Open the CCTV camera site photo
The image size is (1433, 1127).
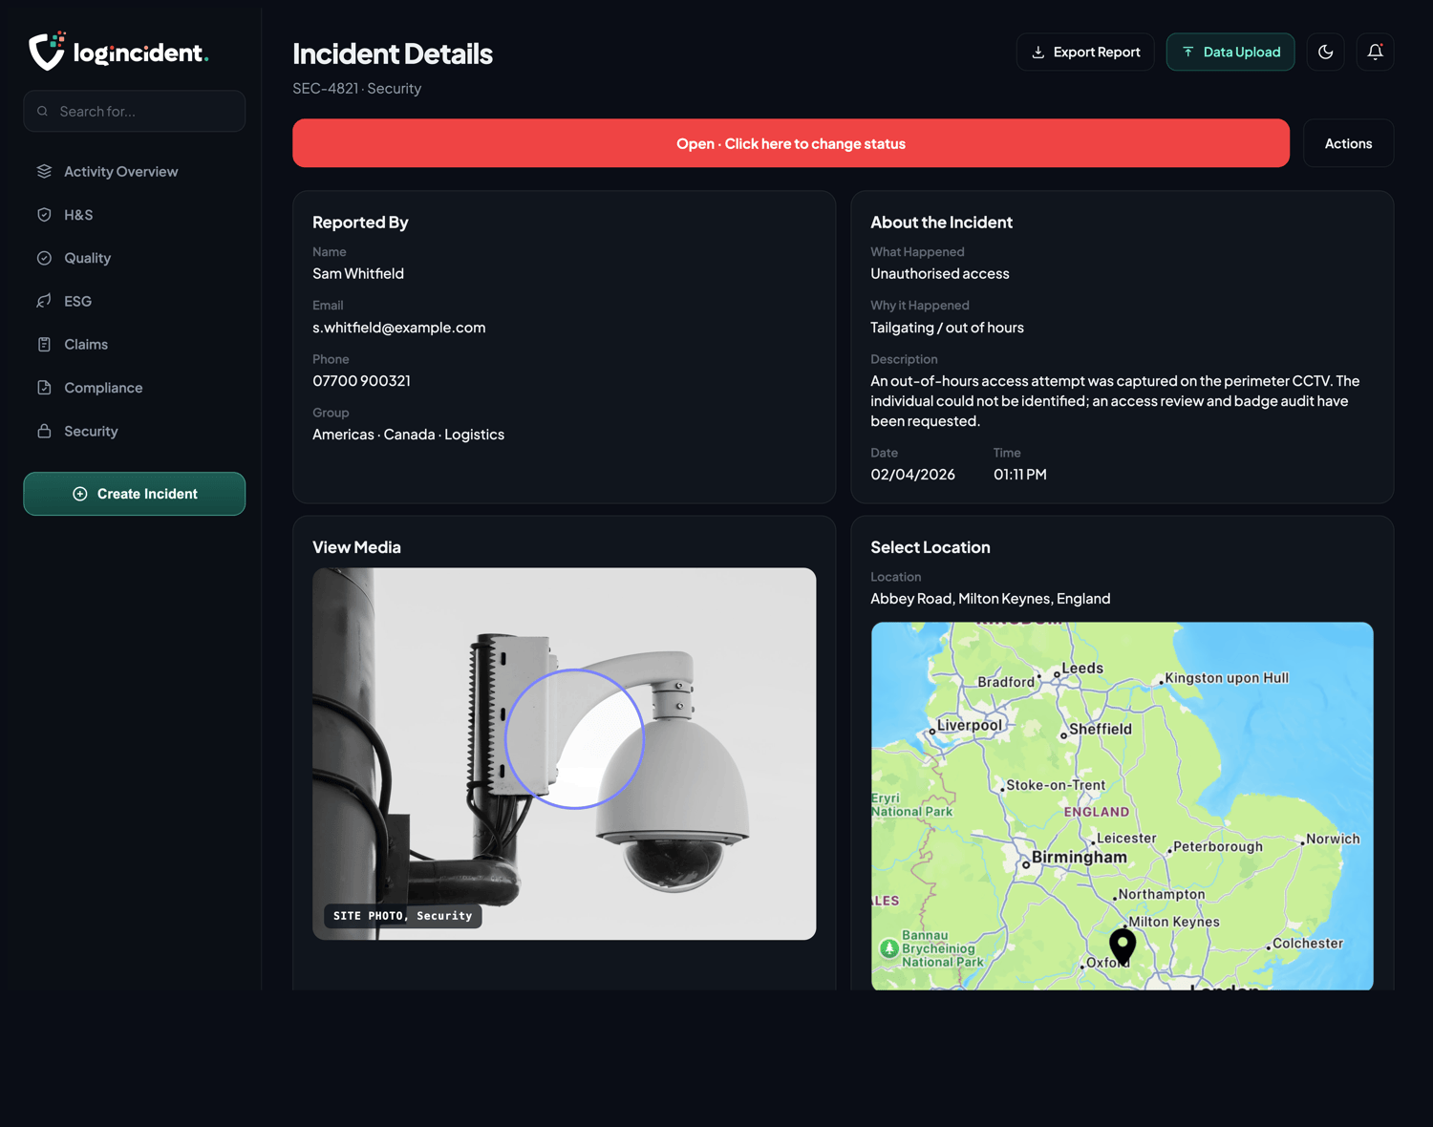(x=565, y=754)
